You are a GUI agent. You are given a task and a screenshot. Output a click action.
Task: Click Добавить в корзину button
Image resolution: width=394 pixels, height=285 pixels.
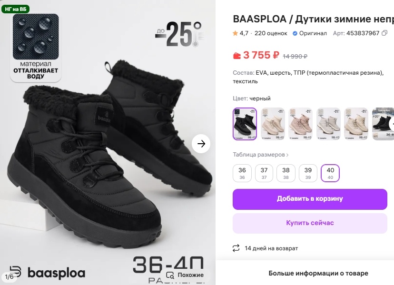(x=310, y=199)
